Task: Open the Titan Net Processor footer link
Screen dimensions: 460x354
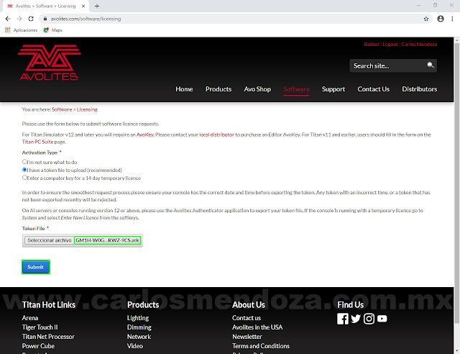Action: 48,337
